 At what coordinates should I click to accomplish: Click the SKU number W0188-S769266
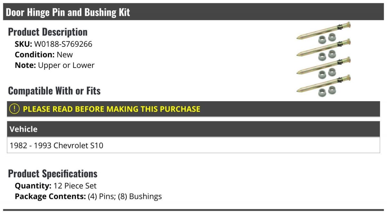pos(63,44)
